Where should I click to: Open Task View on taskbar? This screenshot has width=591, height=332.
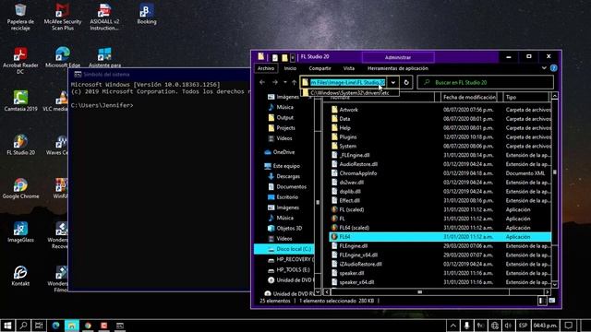click(39, 326)
